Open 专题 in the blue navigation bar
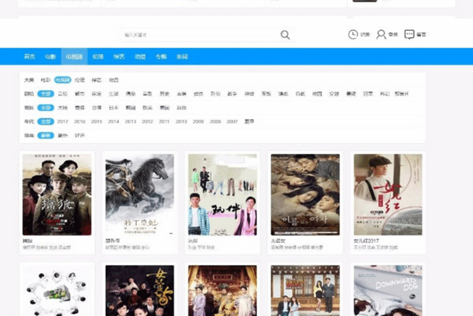473x316 pixels. 161,56
